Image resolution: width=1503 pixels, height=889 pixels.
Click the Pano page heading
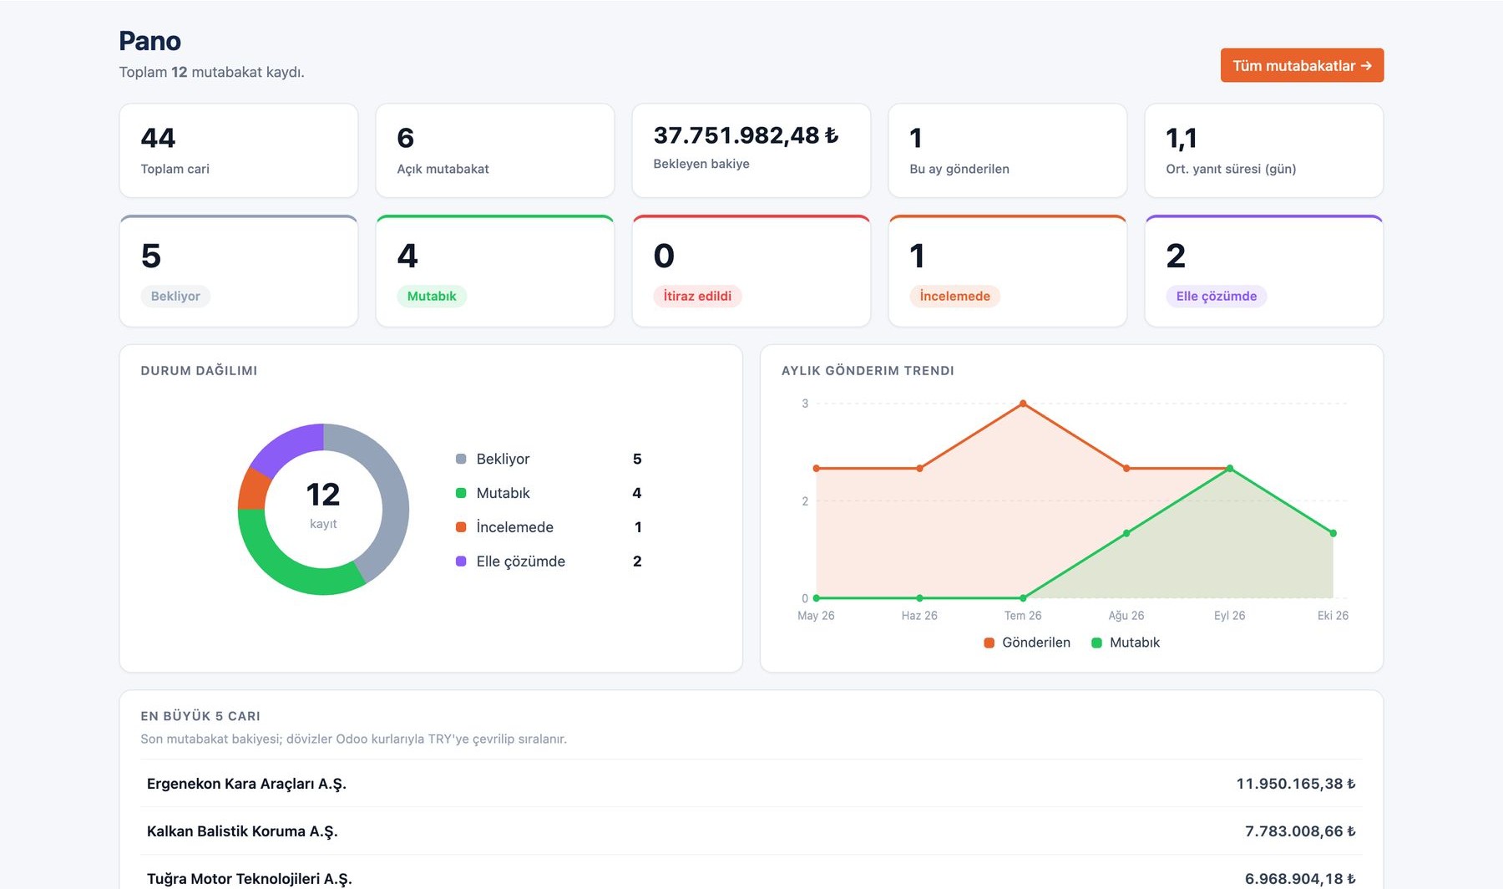click(x=150, y=41)
